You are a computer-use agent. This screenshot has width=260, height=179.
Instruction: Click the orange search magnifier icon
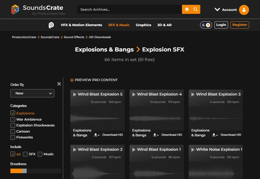pyautogui.click(x=196, y=9)
